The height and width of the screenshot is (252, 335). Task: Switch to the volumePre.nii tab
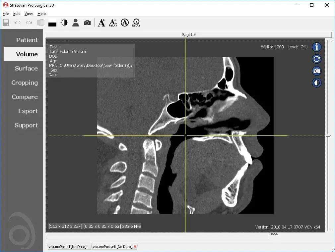pyautogui.click(x=67, y=246)
